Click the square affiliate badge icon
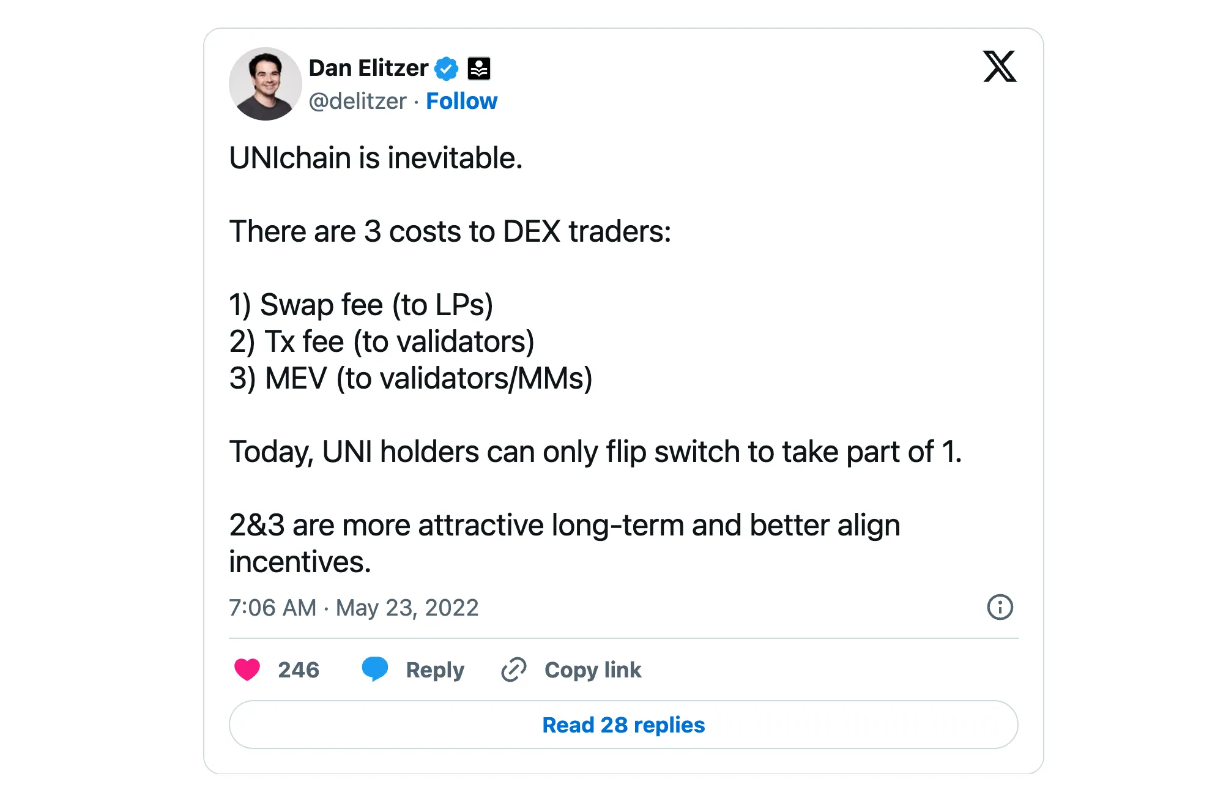This screenshot has height=809, width=1215. point(479,68)
